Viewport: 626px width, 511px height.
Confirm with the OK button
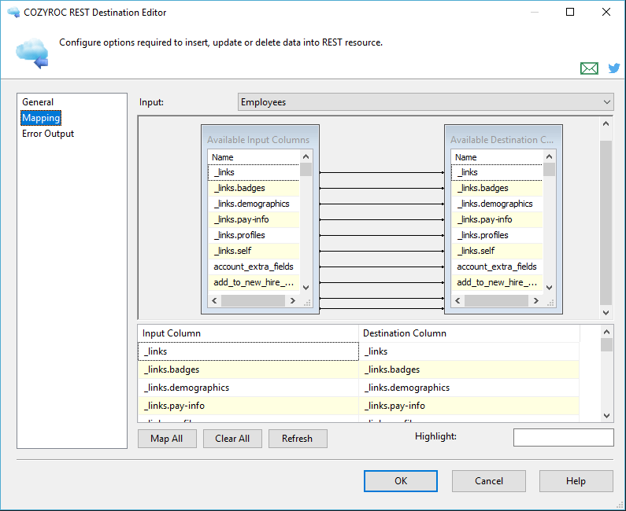coord(401,480)
